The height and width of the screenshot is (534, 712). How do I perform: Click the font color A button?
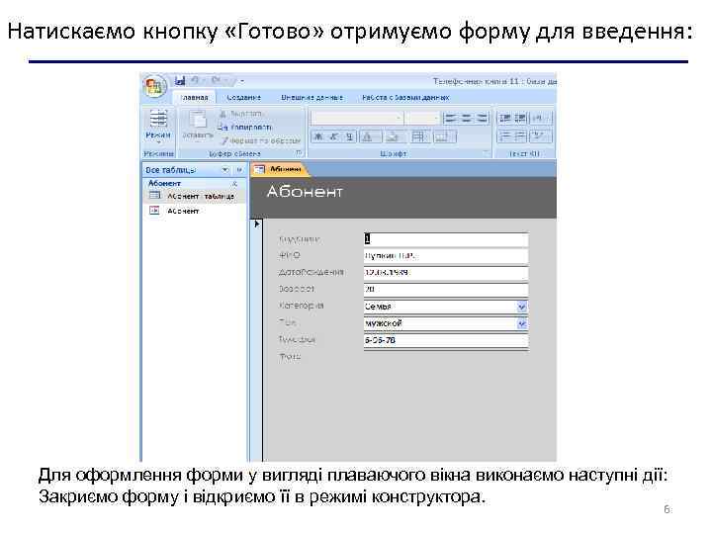click(x=369, y=136)
